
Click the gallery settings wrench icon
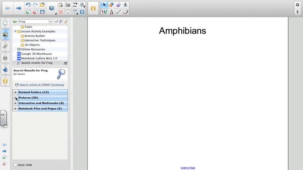[x=66, y=22]
